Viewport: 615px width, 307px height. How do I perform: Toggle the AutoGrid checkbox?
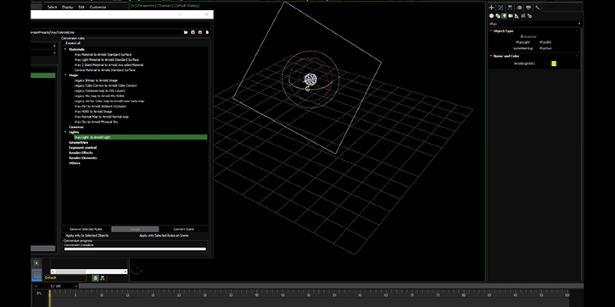pyautogui.click(x=521, y=37)
